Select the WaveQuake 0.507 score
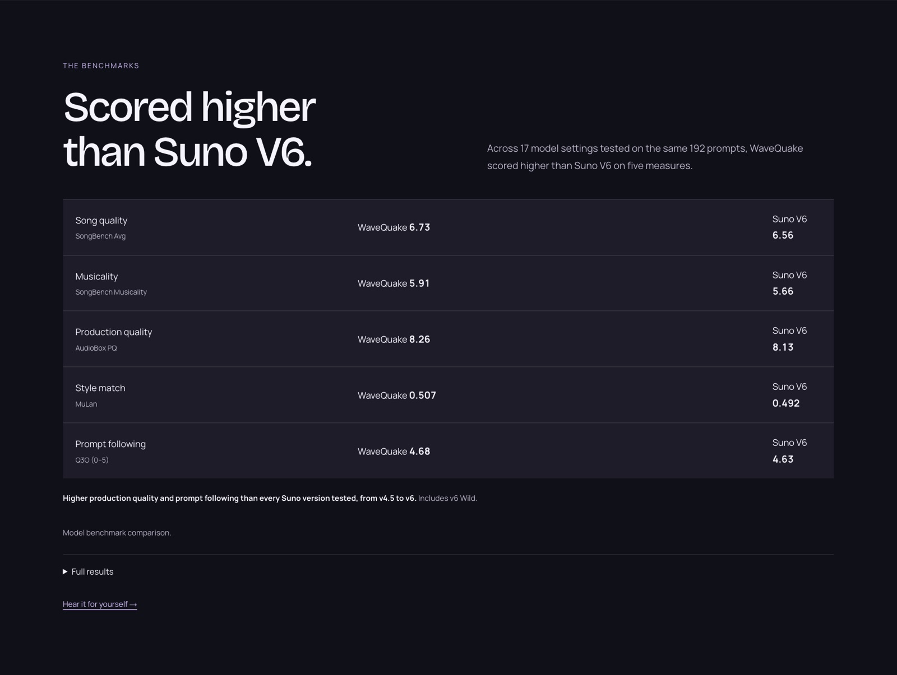This screenshot has width=897, height=675. [x=397, y=395]
